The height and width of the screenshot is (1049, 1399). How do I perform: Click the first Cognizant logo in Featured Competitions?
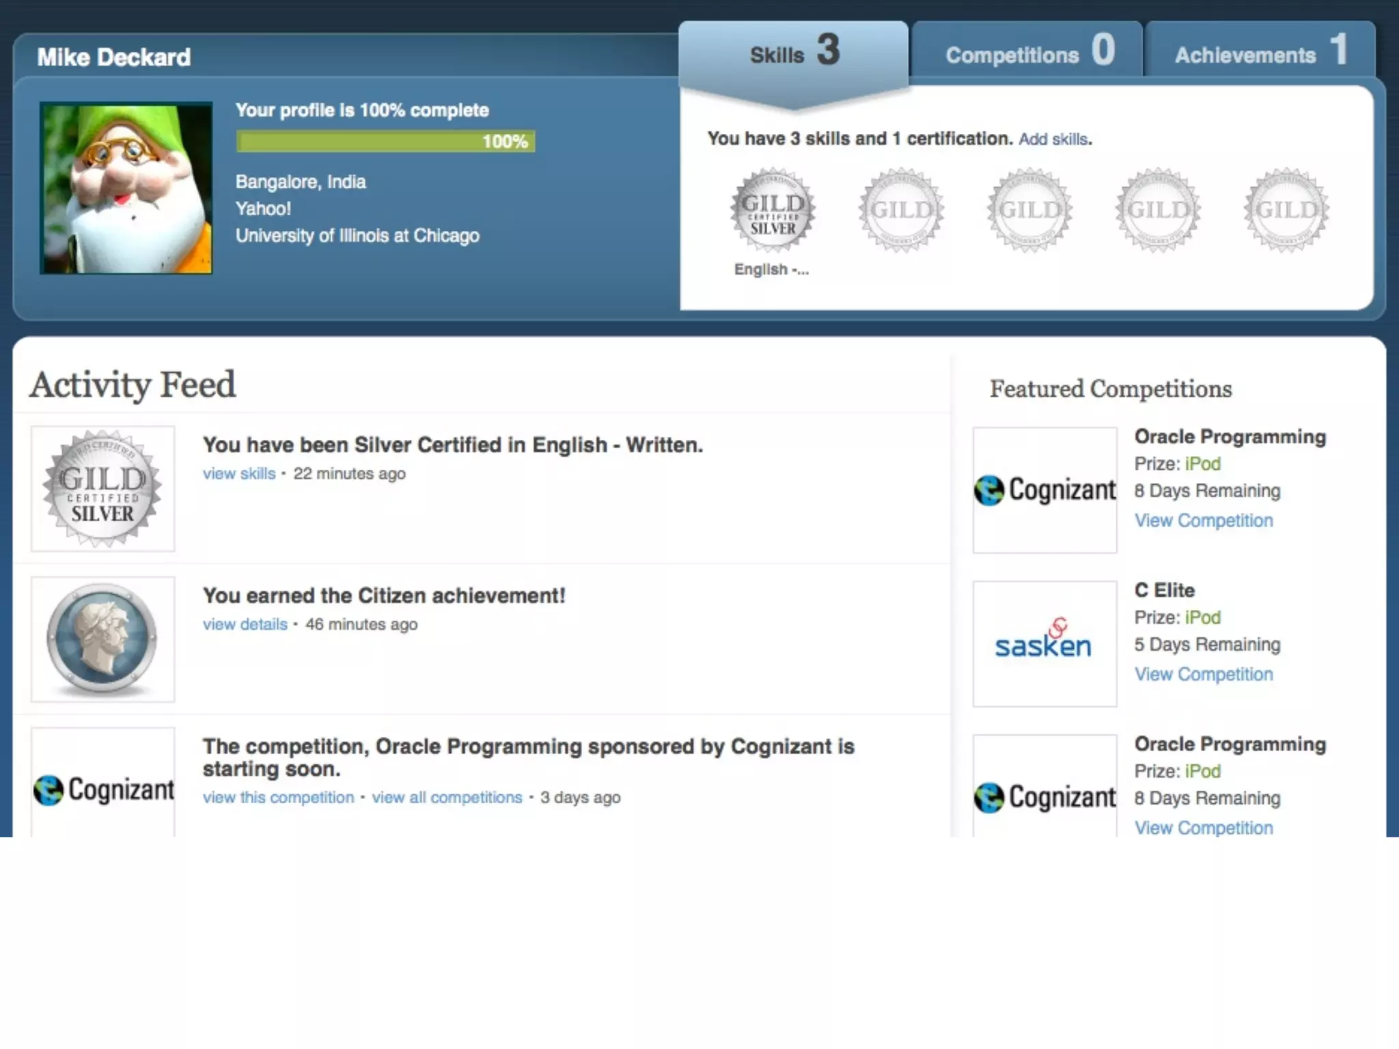[1044, 490]
